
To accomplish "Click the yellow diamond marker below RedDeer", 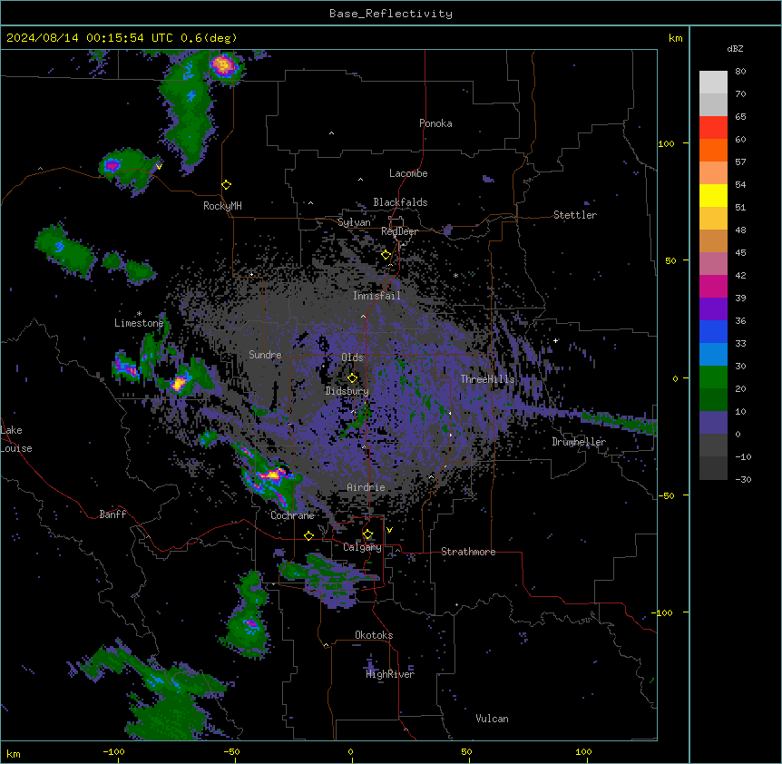I will point(386,255).
